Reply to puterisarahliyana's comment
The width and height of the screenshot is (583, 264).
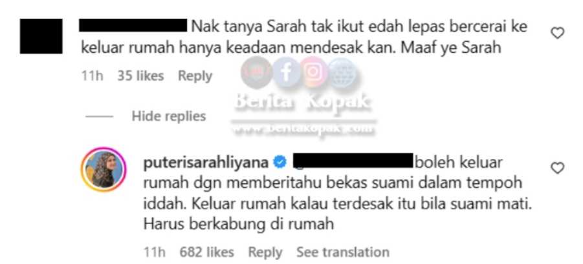pyautogui.click(x=265, y=252)
